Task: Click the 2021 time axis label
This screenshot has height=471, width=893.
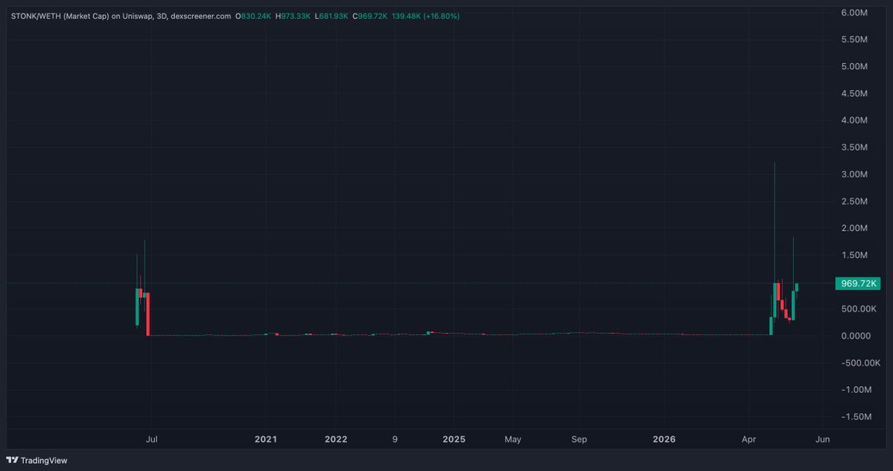Action: pyautogui.click(x=265, y=439)
